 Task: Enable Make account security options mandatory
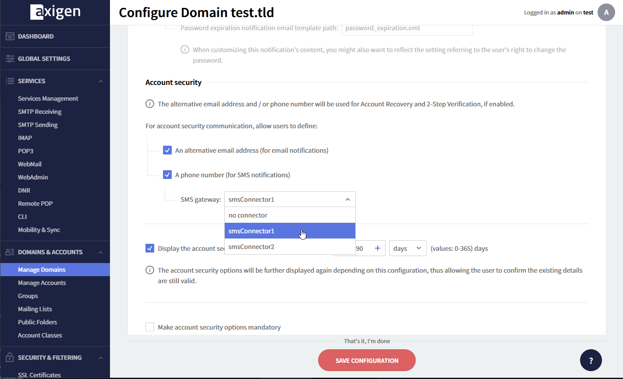[x=150, y=327]
